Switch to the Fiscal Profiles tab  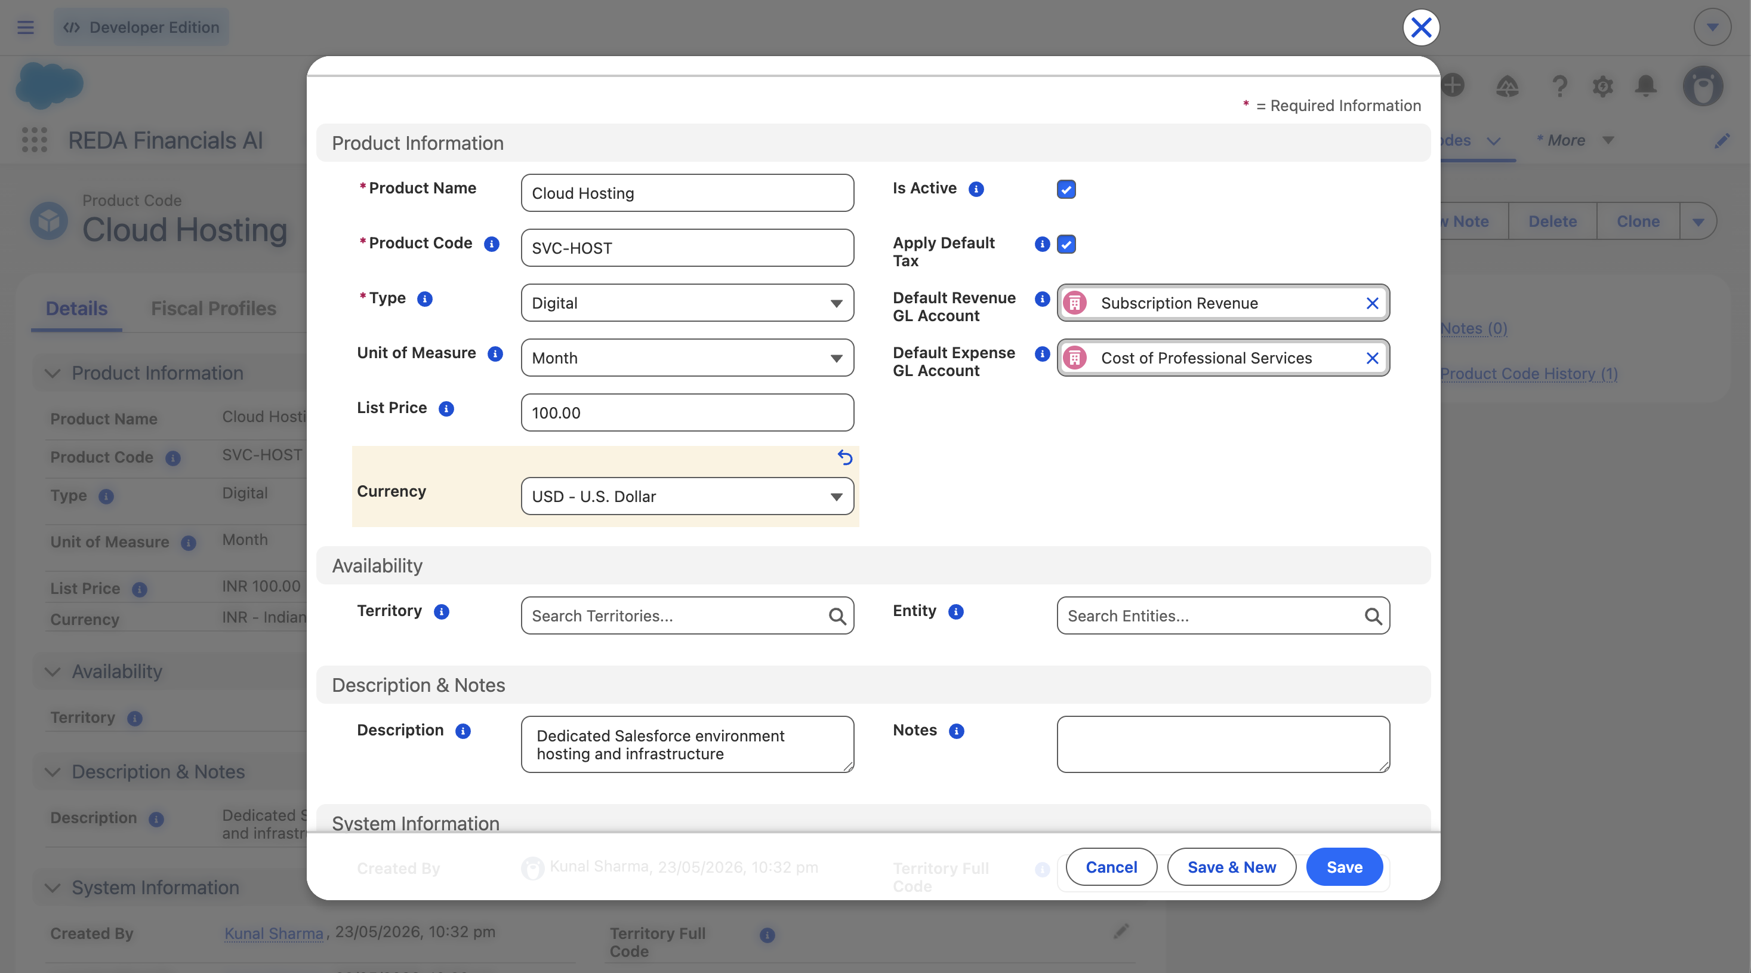coord(214,309)
